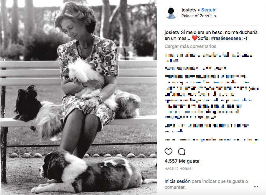Open josietv profile avatar picture
This screenshot has height=195, width=266.
(171, 13)
